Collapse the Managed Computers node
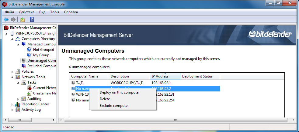 pyautogui.click(x=18, y=45)
